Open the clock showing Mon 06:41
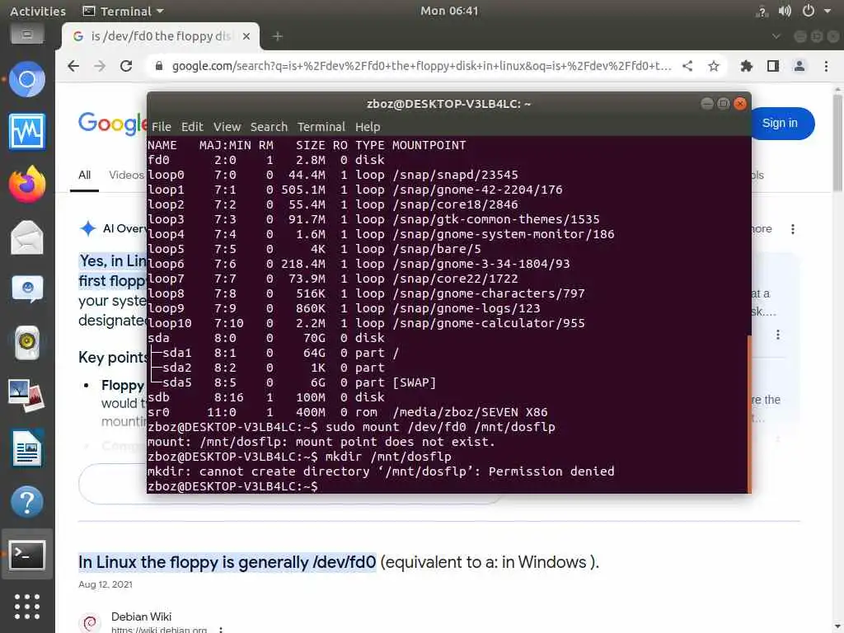The width and height of the screenshot is (844, 633). point(449,11)
